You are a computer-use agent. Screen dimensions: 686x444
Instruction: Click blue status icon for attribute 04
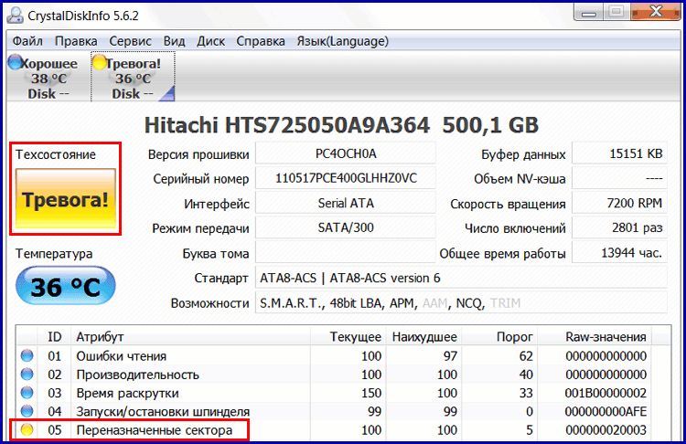point(27,411)
